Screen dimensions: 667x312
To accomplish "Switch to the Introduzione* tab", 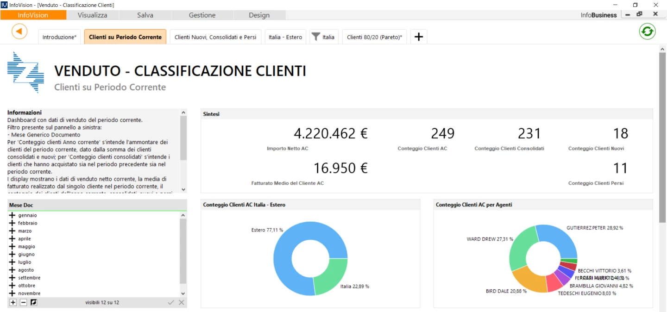I will pyautogui.click(x=59, y=37).
